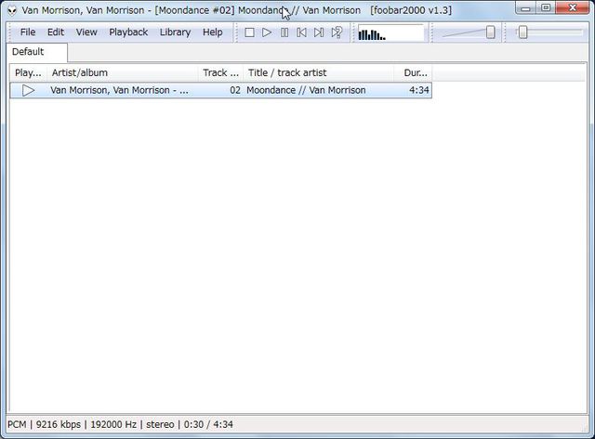Open the File menu
595x439 pixels.
click(28, 32)
